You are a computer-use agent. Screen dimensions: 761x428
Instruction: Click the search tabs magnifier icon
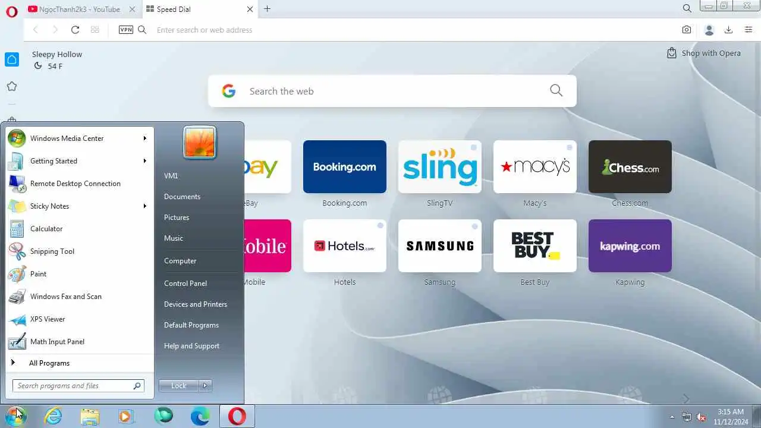tap(687, 8)
